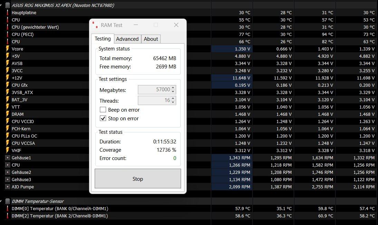The width and height of the screenshot is (378, 225).
Task: Click the fan icon beside Gehäuse1
Action: (8, 158)
